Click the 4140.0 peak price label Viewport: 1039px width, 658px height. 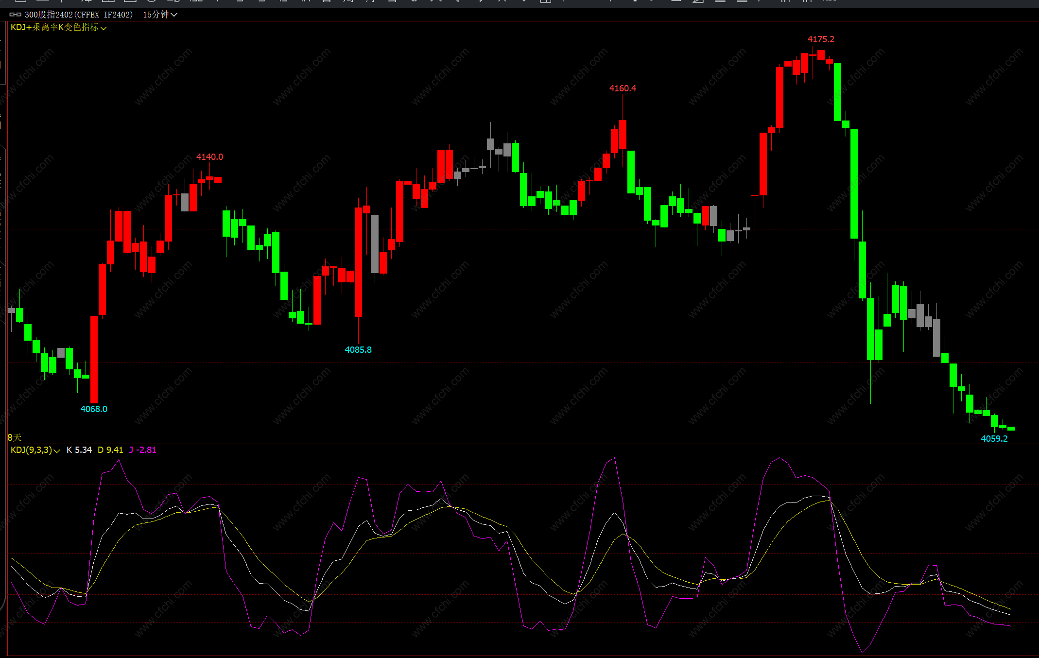(209, 157)
